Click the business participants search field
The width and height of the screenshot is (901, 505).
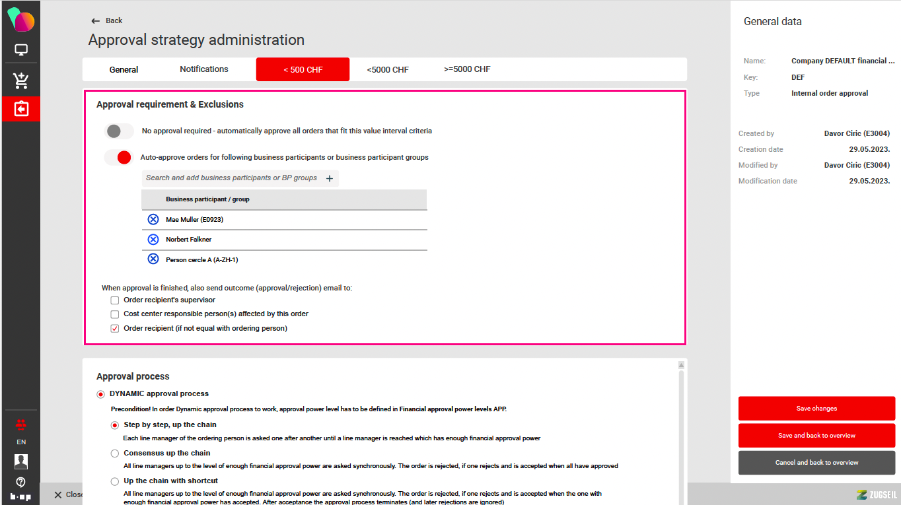coord(231,178)
